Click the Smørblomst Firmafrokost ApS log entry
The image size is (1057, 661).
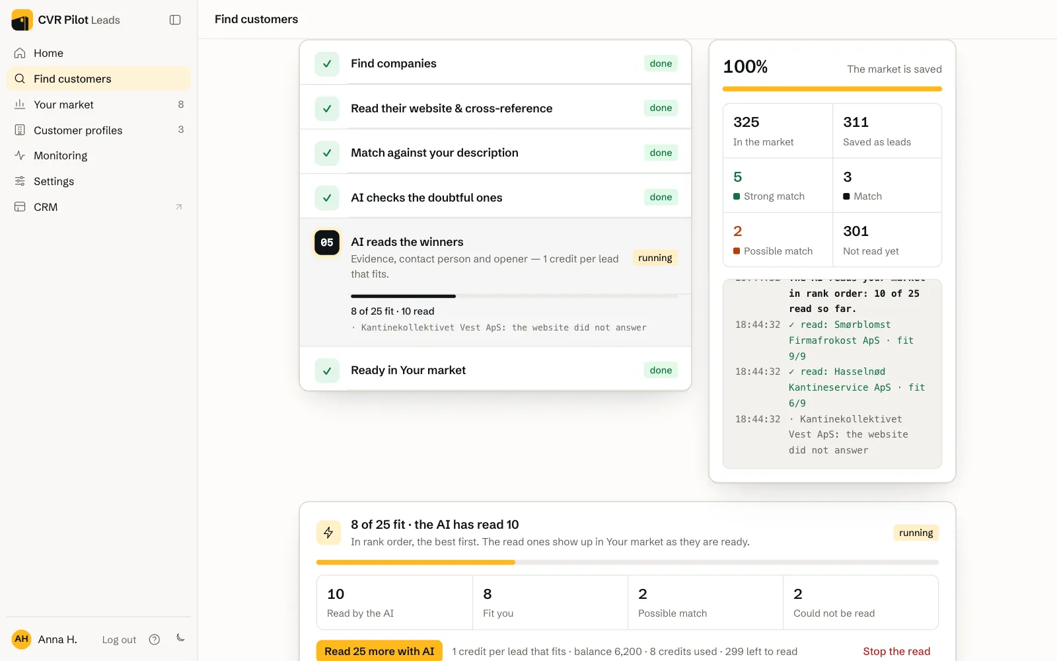tap(832, 340)
